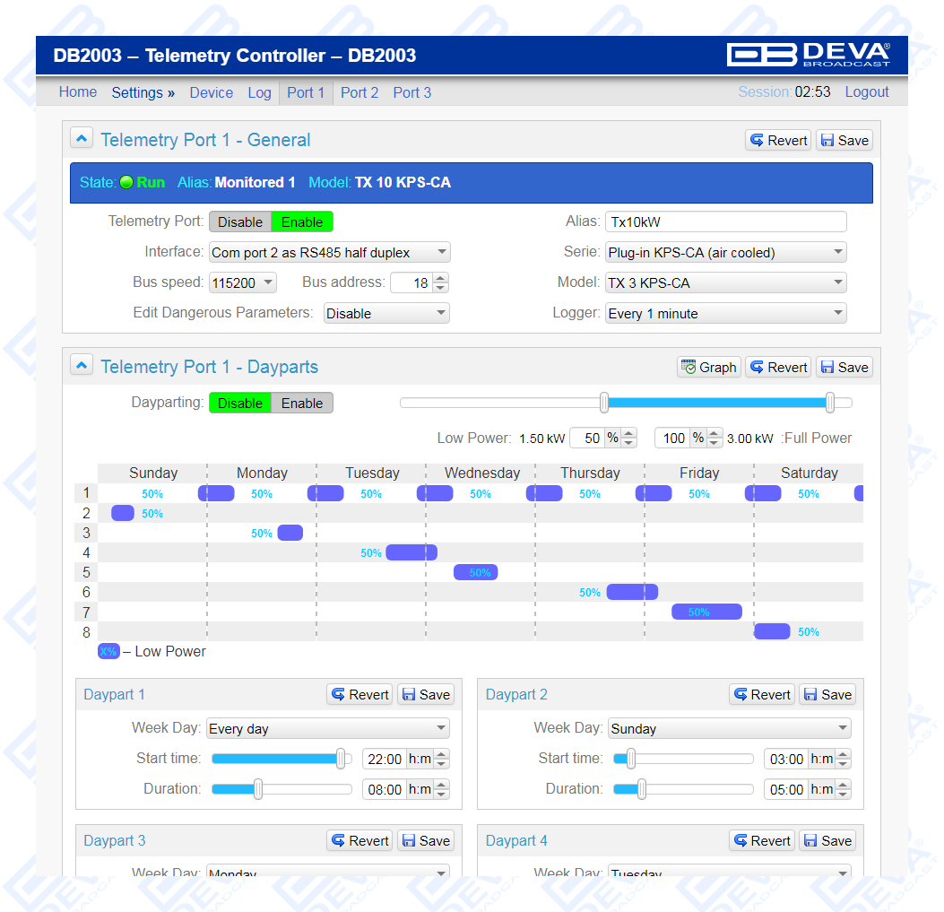Collapse the Telemetry Port 1 Dayparts panel
944x912 pixels.
point(82,366)
